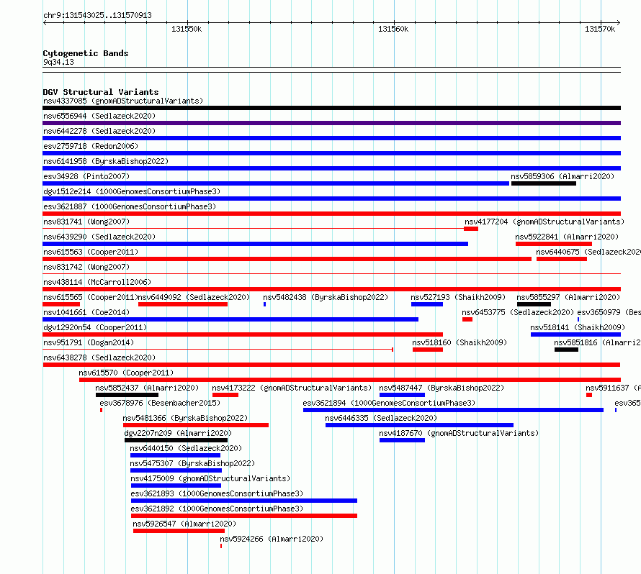Click the nsv5859306 Almarri2020 black bar

click(x=544, y=183)
